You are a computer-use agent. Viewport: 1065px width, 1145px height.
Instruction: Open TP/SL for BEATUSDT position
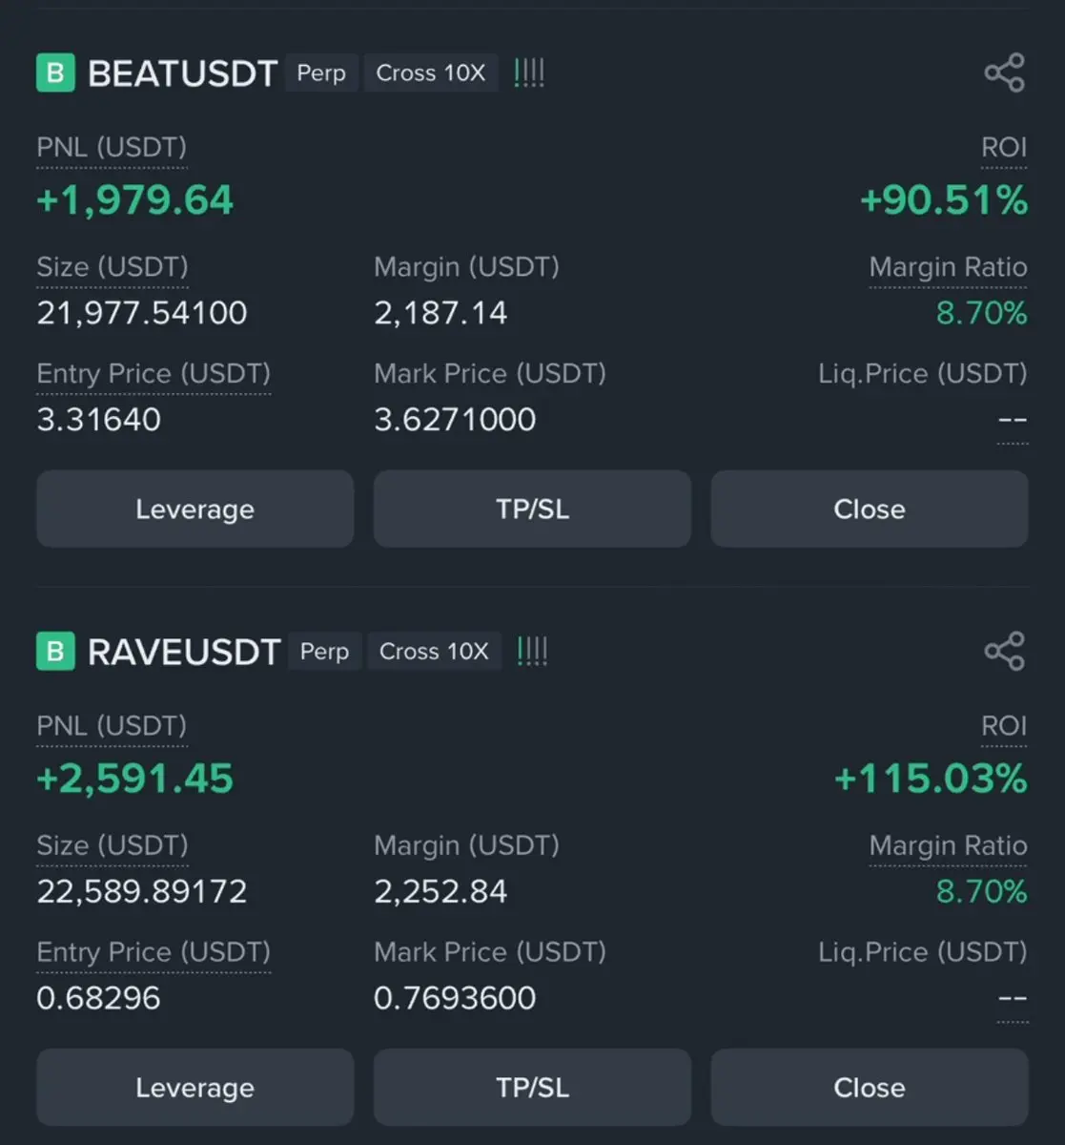point(532,509)
